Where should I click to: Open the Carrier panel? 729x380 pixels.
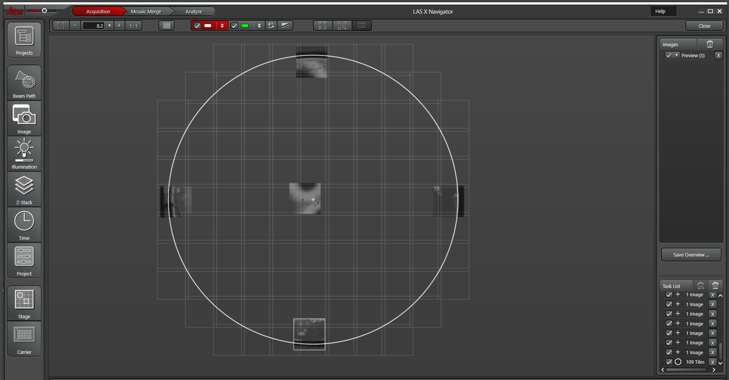coord(24,339)
